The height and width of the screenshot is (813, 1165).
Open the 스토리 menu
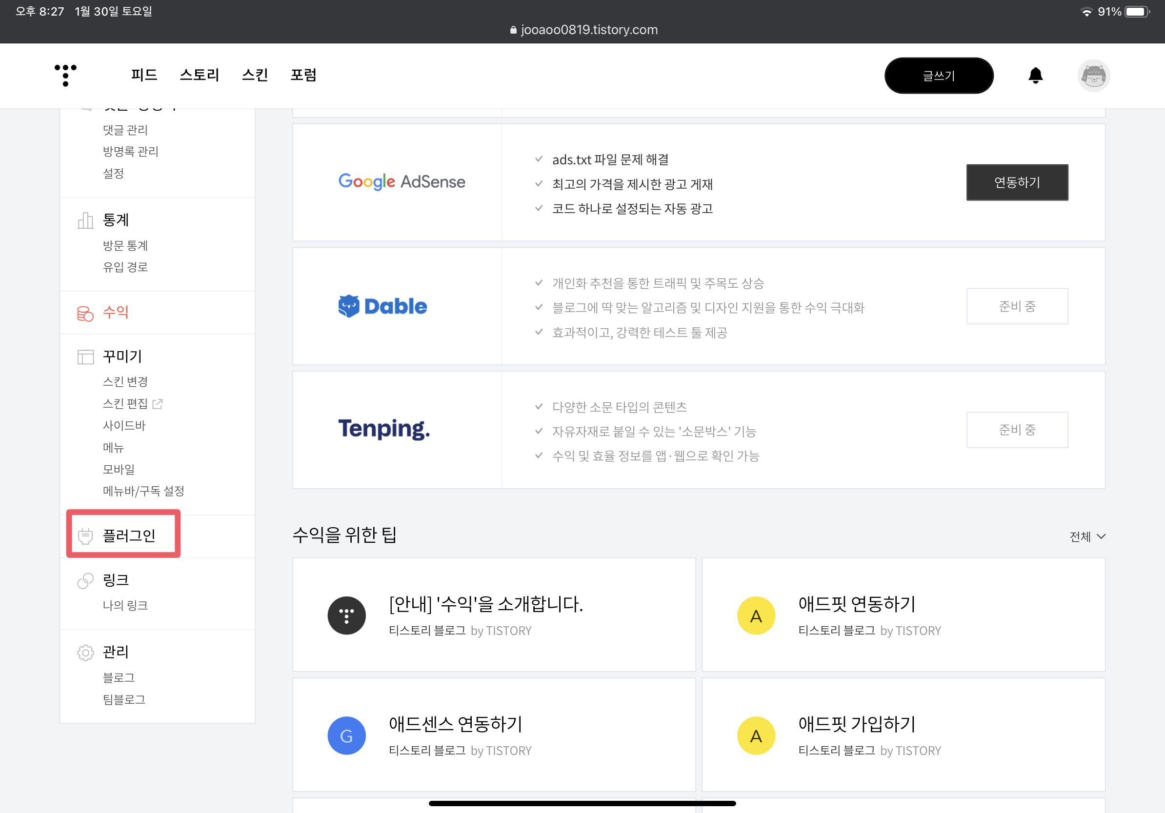(x=200, y=75)
